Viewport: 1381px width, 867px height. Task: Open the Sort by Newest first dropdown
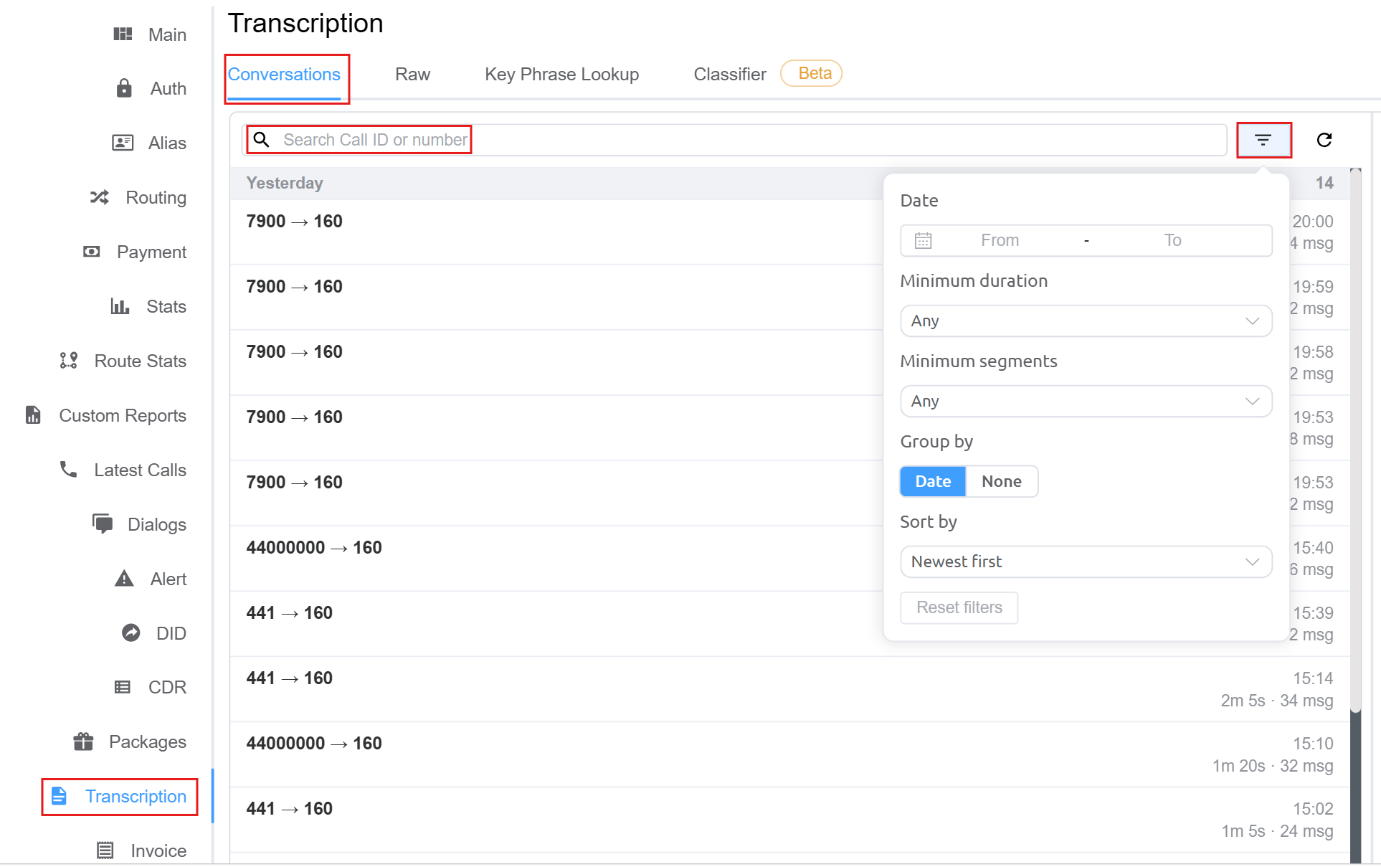1086,562
